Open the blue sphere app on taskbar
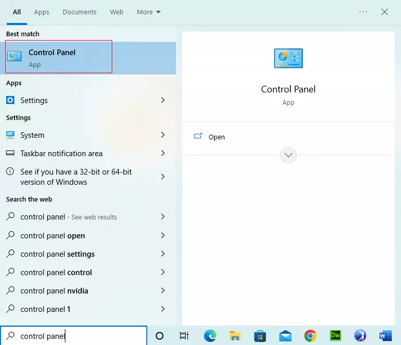This screenshot has height=345, width=401. point(360,335)
